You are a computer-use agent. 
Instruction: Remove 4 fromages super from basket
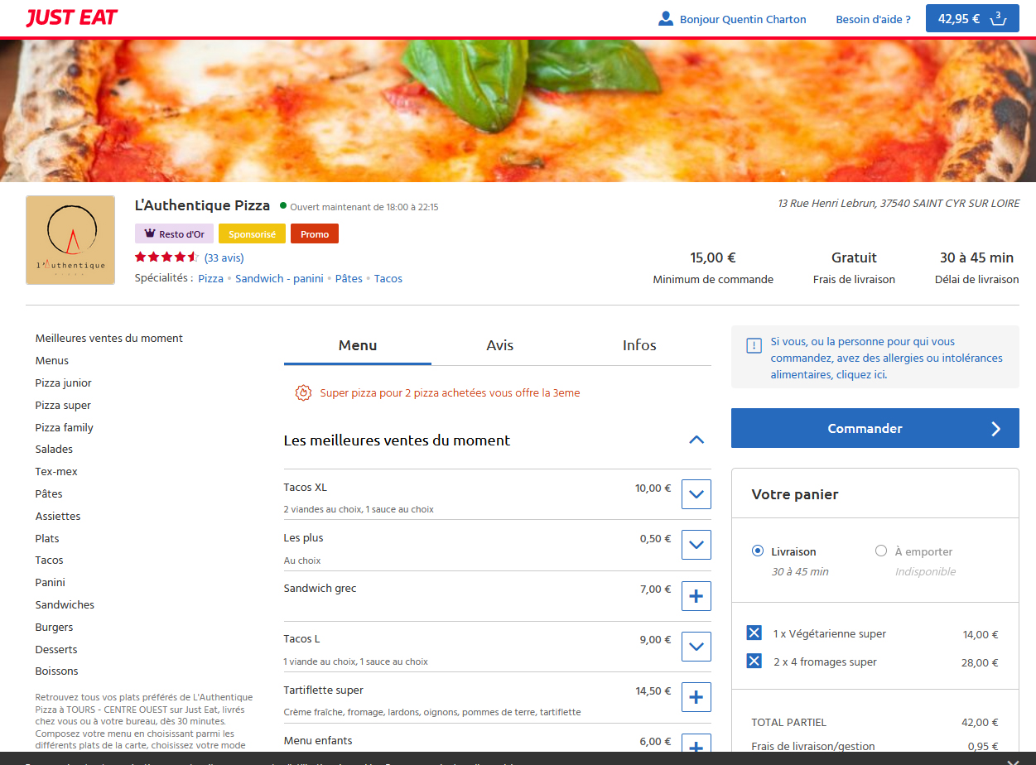click(754, 661)
